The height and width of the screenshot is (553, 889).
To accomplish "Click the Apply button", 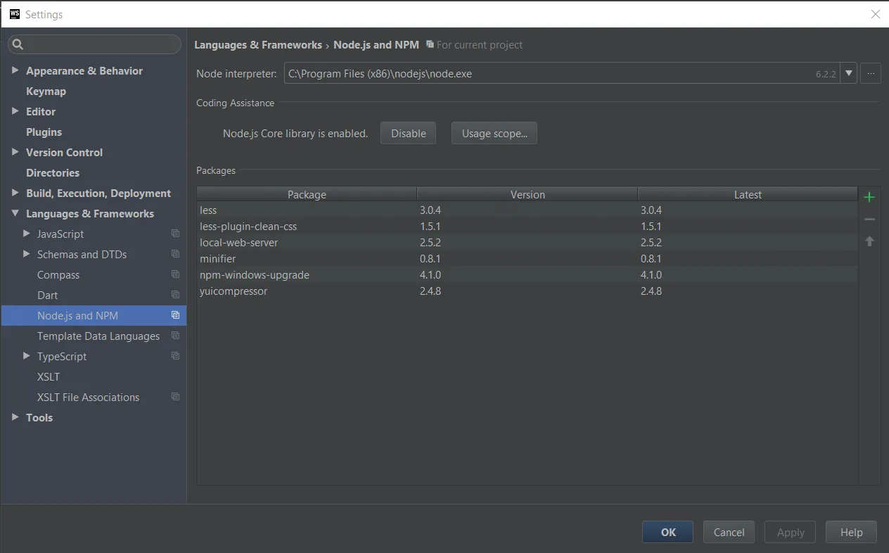I will (791, 532).
